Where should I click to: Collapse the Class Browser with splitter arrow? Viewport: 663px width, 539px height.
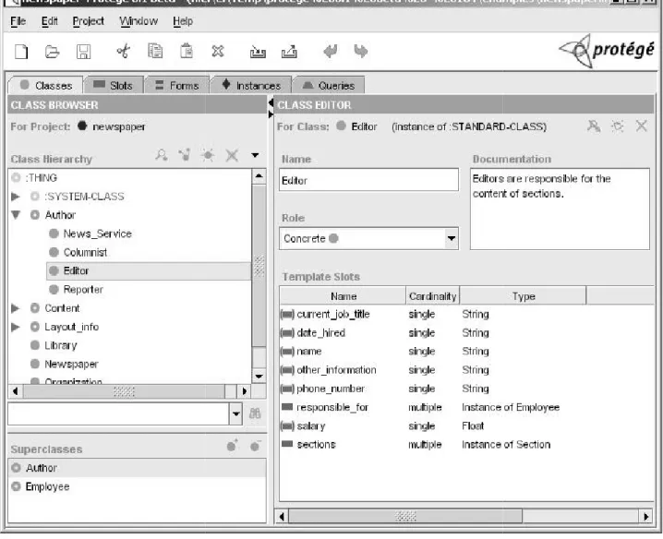(271, 103)
